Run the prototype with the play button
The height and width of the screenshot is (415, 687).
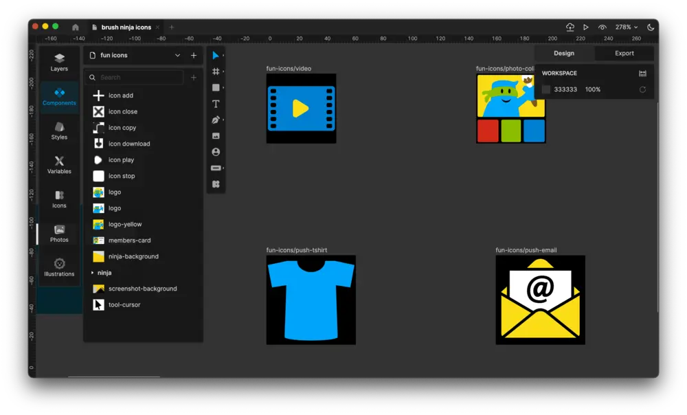(585, 27)
